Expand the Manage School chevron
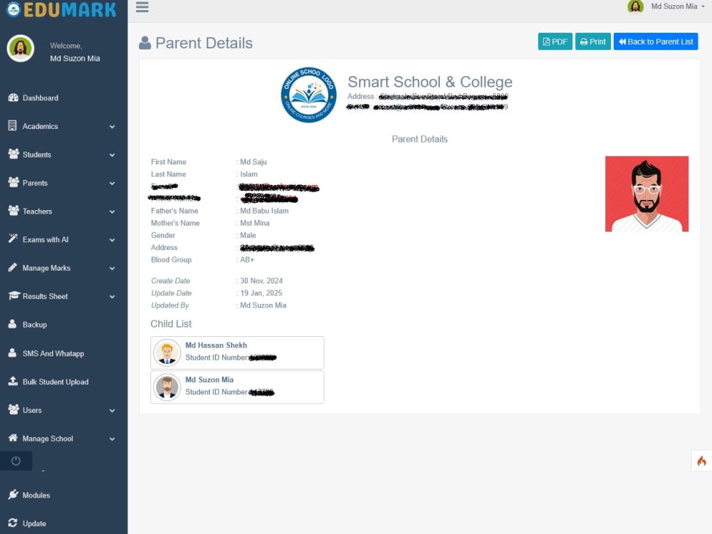This screenshot has height=534, width=712. [x=112, y=439]
